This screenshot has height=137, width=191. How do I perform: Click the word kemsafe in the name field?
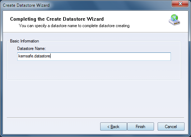(x=26, y=56)
